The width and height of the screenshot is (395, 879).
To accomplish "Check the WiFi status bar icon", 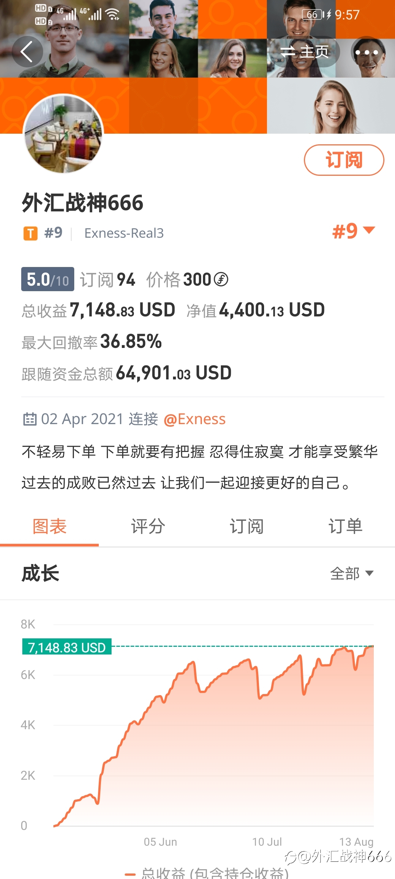I will [113, 14].
